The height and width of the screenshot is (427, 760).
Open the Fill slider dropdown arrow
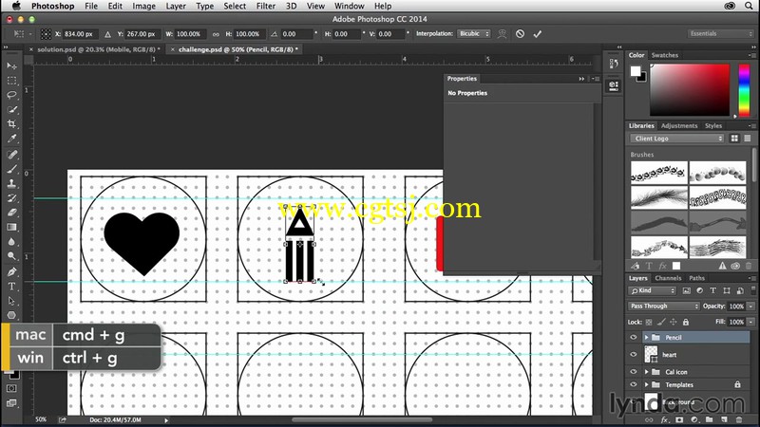[x=750, y=322]
